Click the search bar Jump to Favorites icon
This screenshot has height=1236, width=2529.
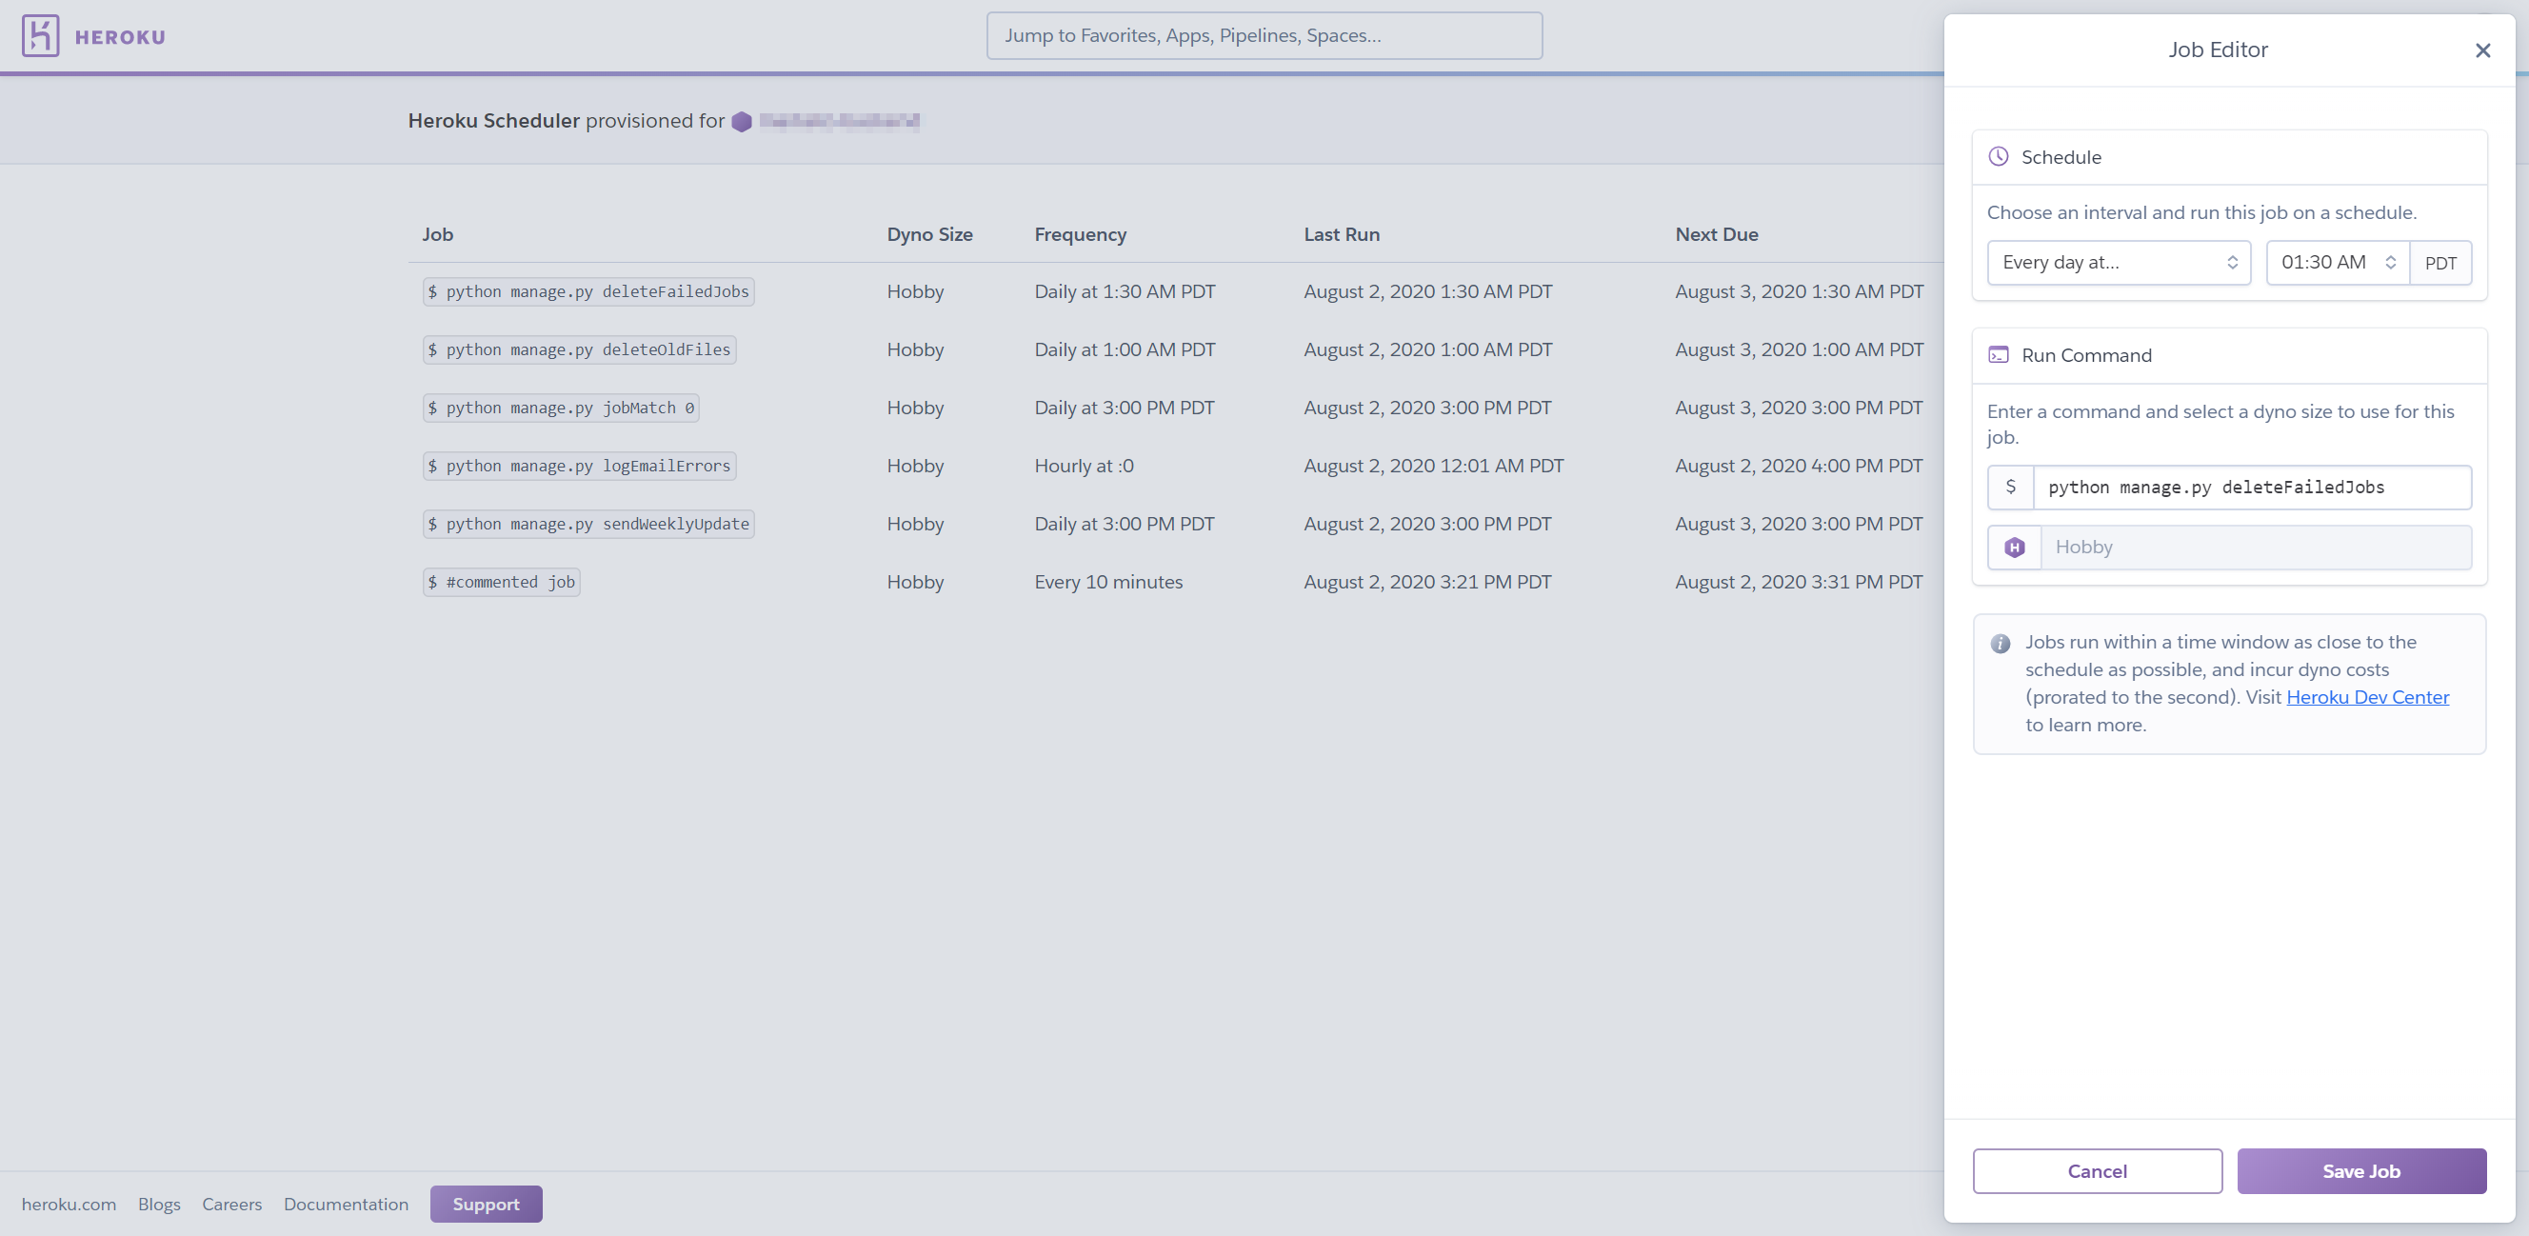click(1263, 34)
